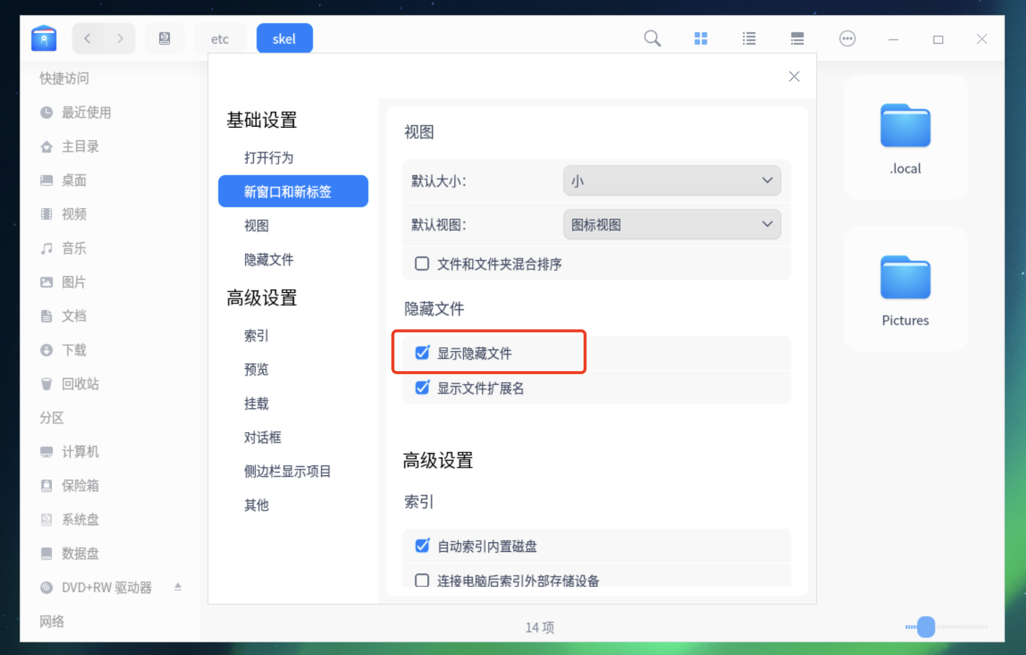
Task: Go back with the left arrow button
Action: pos(87,38)
